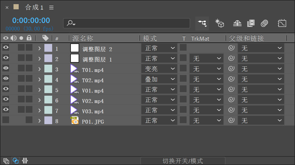Click parent pick whip for P01.JPG
This screenshot has width=295, height=165.
tap(231, 120)
